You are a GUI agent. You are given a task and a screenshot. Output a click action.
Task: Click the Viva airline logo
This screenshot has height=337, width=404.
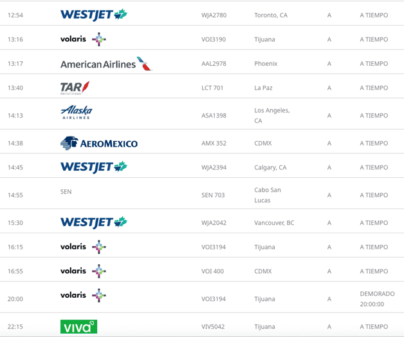(x=78, y=327)
